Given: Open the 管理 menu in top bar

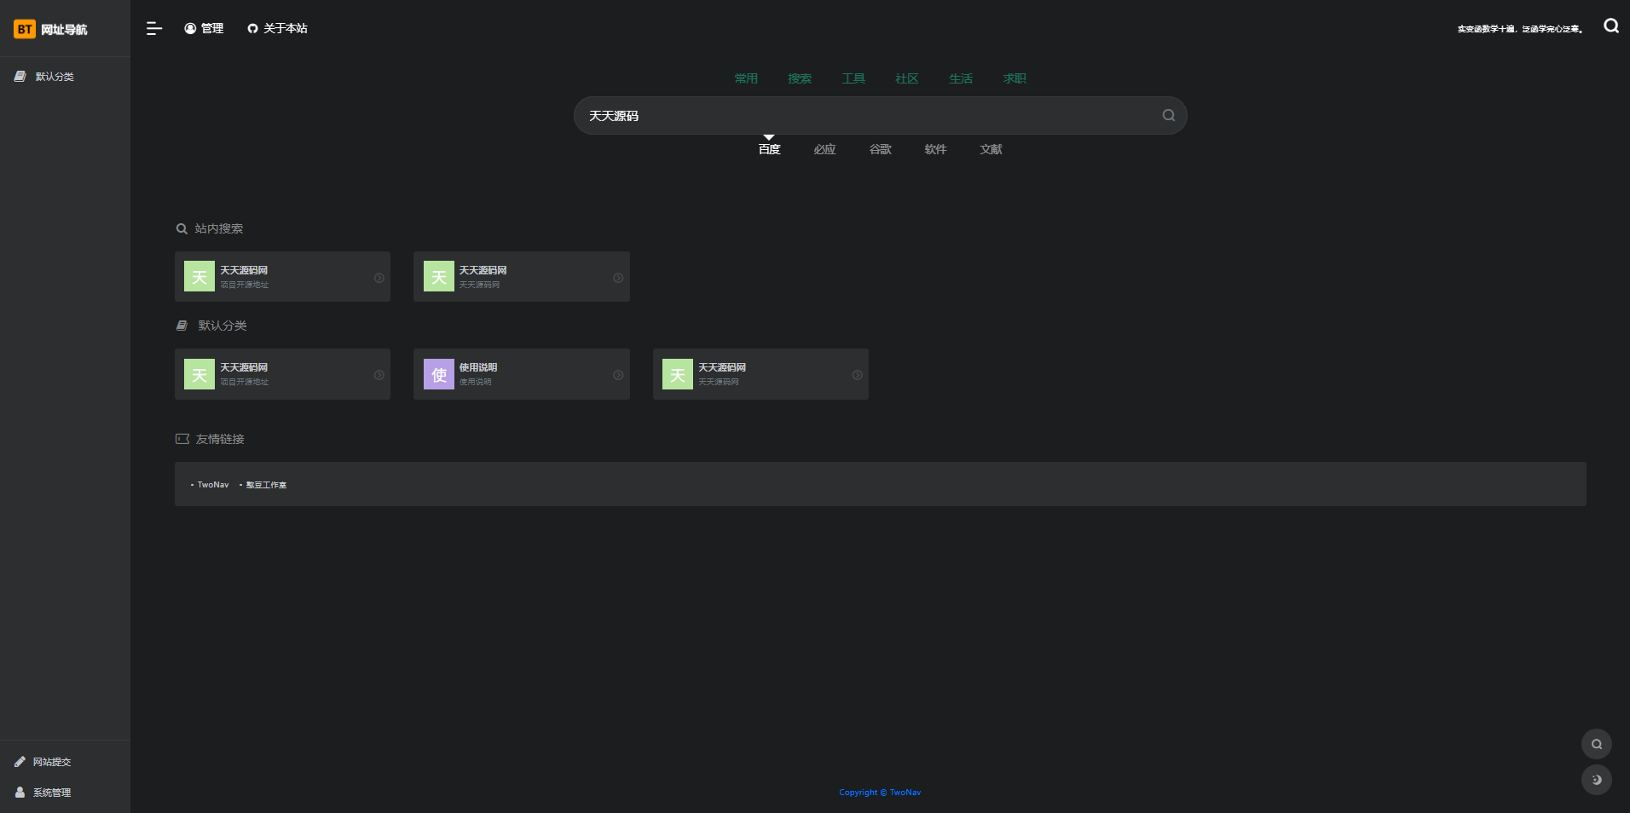Looking at the screenshot, I should pyautogui.click(x=204, y=29).
